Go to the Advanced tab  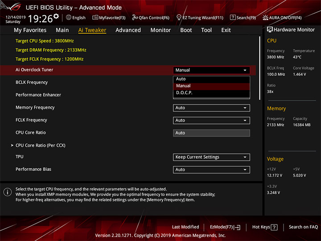128,30
